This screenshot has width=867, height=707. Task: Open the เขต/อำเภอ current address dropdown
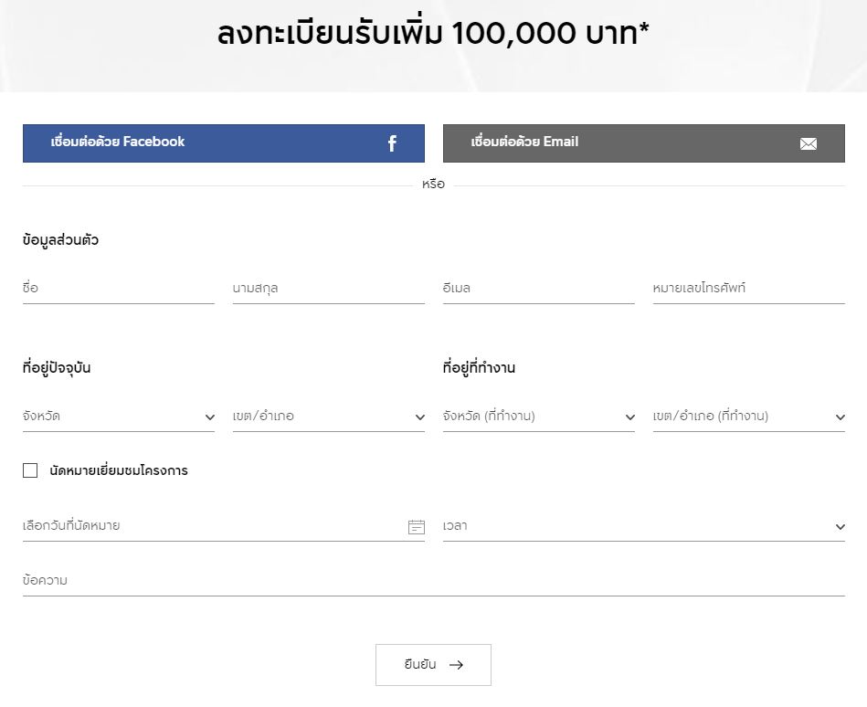[329, 417]
